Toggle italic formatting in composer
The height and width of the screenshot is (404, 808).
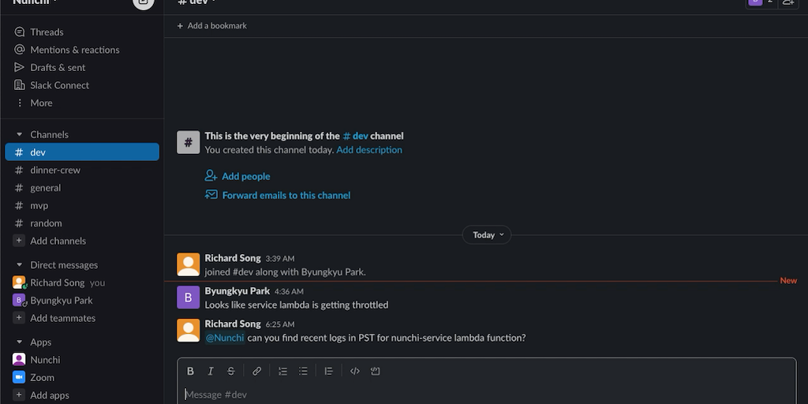(211, 371)
